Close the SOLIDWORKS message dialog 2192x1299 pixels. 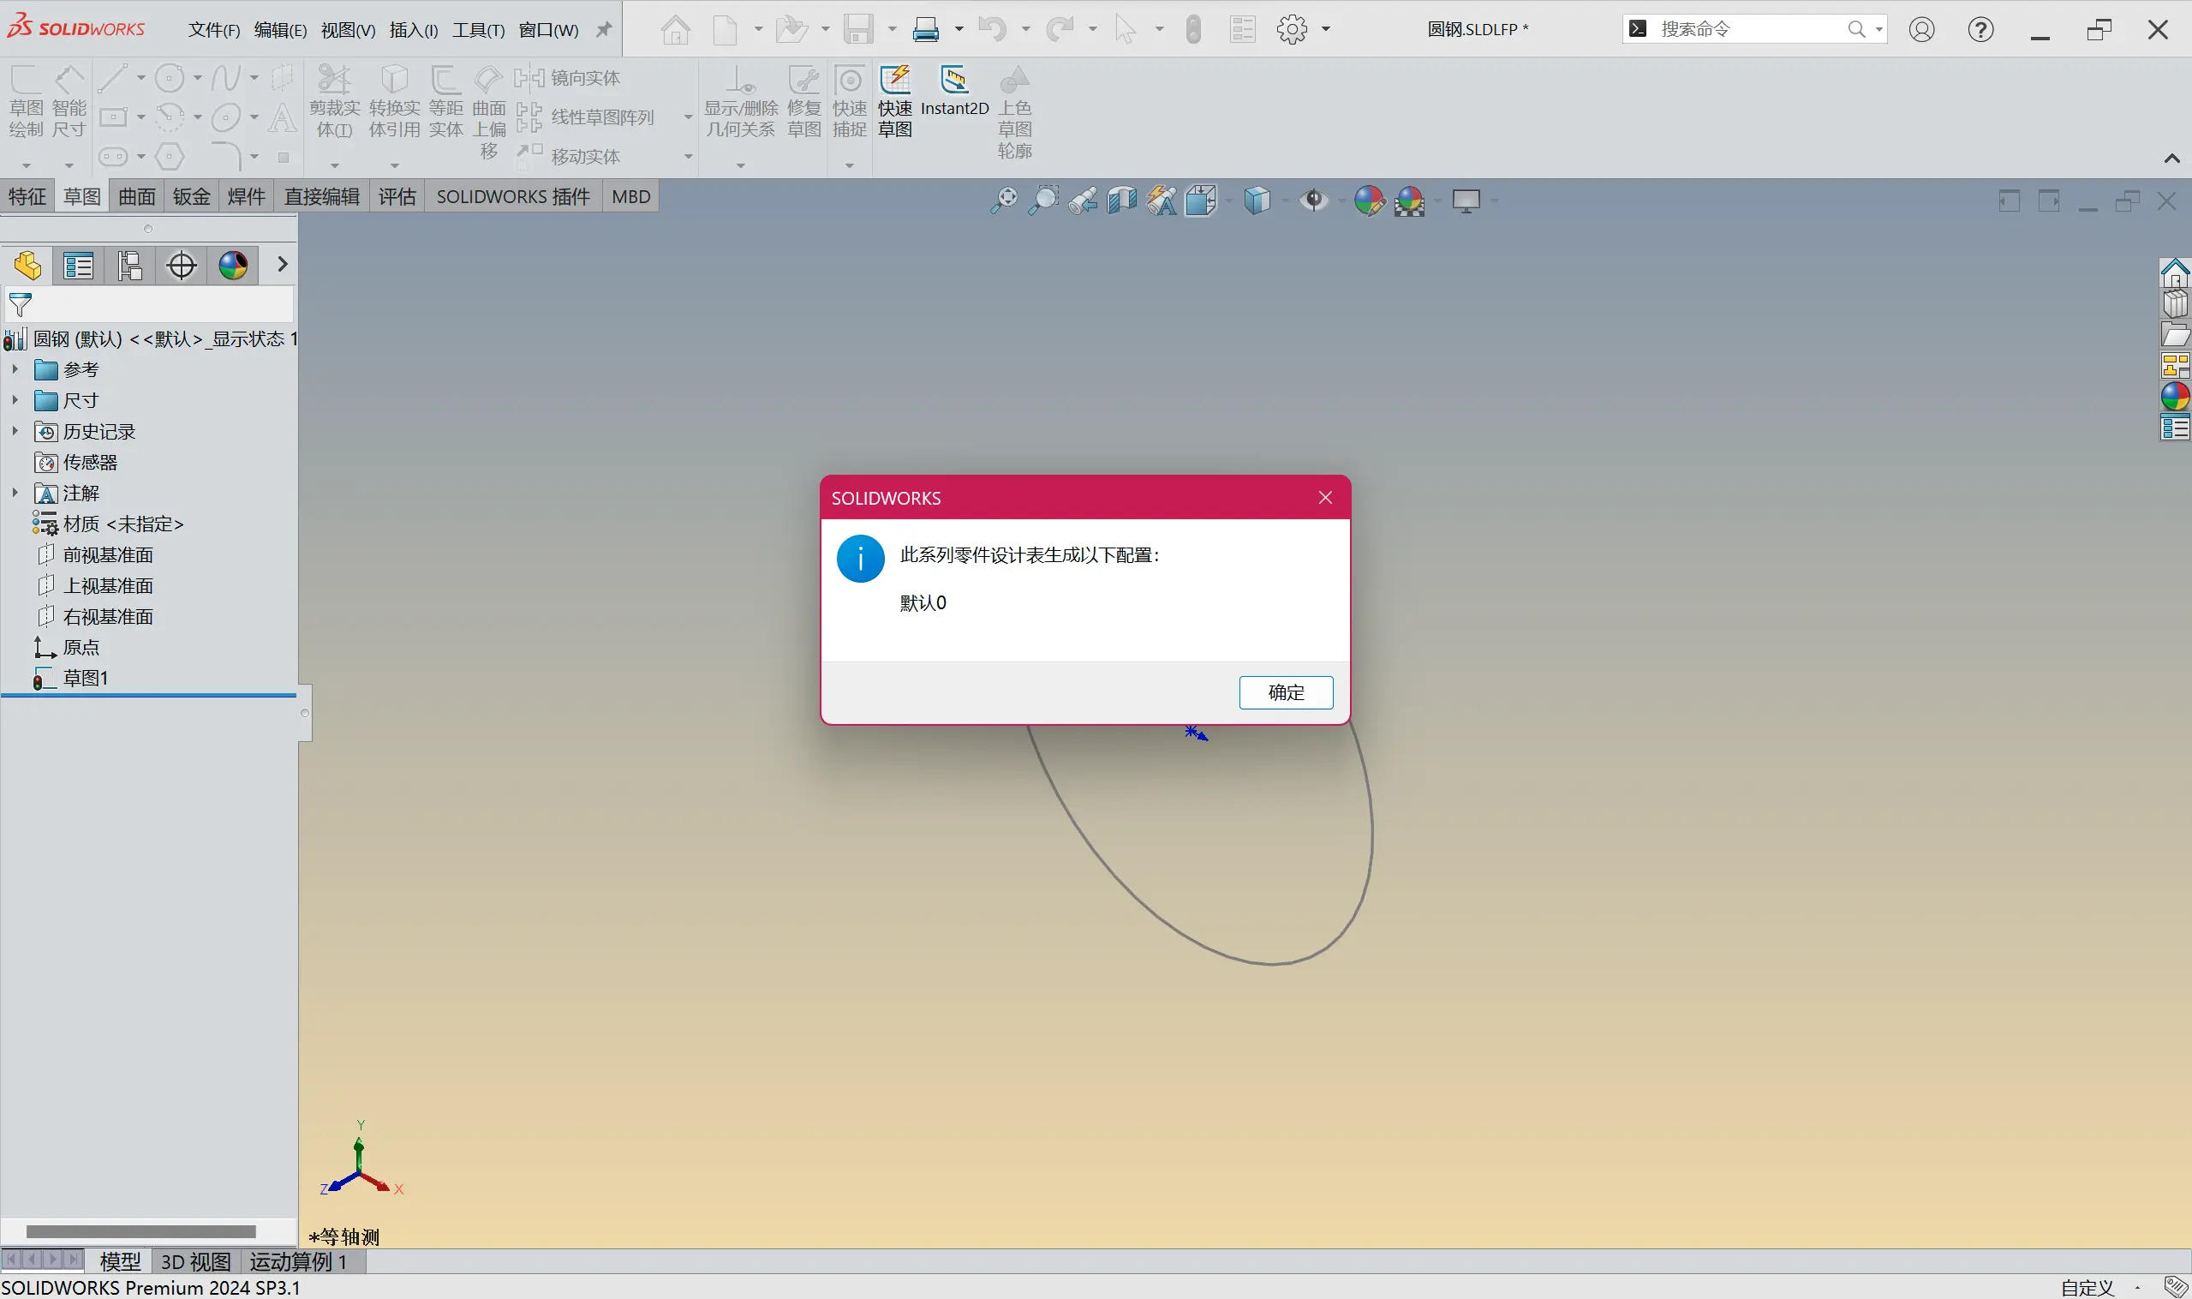click(1325, 497)
